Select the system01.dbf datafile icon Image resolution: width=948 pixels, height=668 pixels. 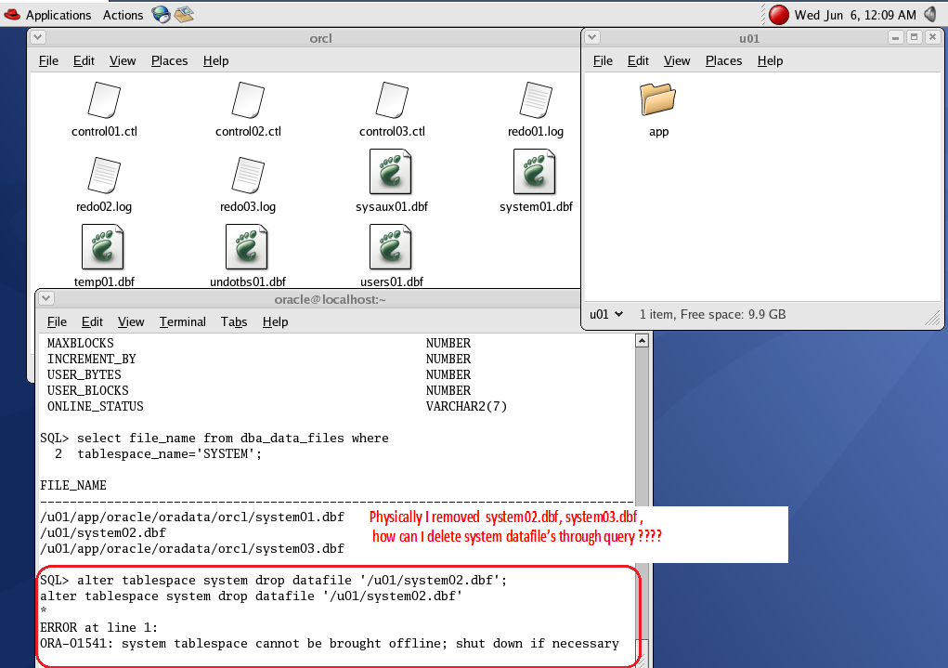(535, 174)
